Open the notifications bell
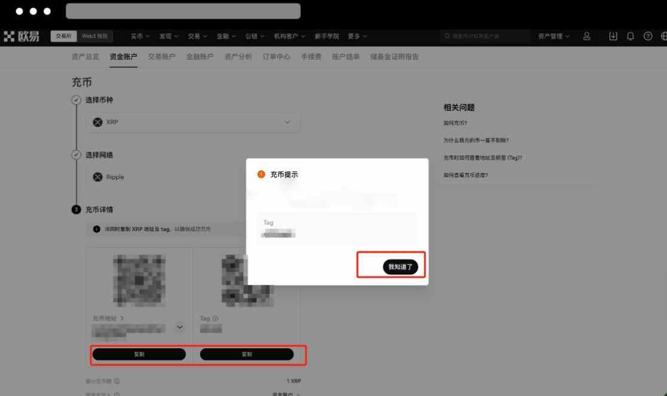 (x=631, y=36)
